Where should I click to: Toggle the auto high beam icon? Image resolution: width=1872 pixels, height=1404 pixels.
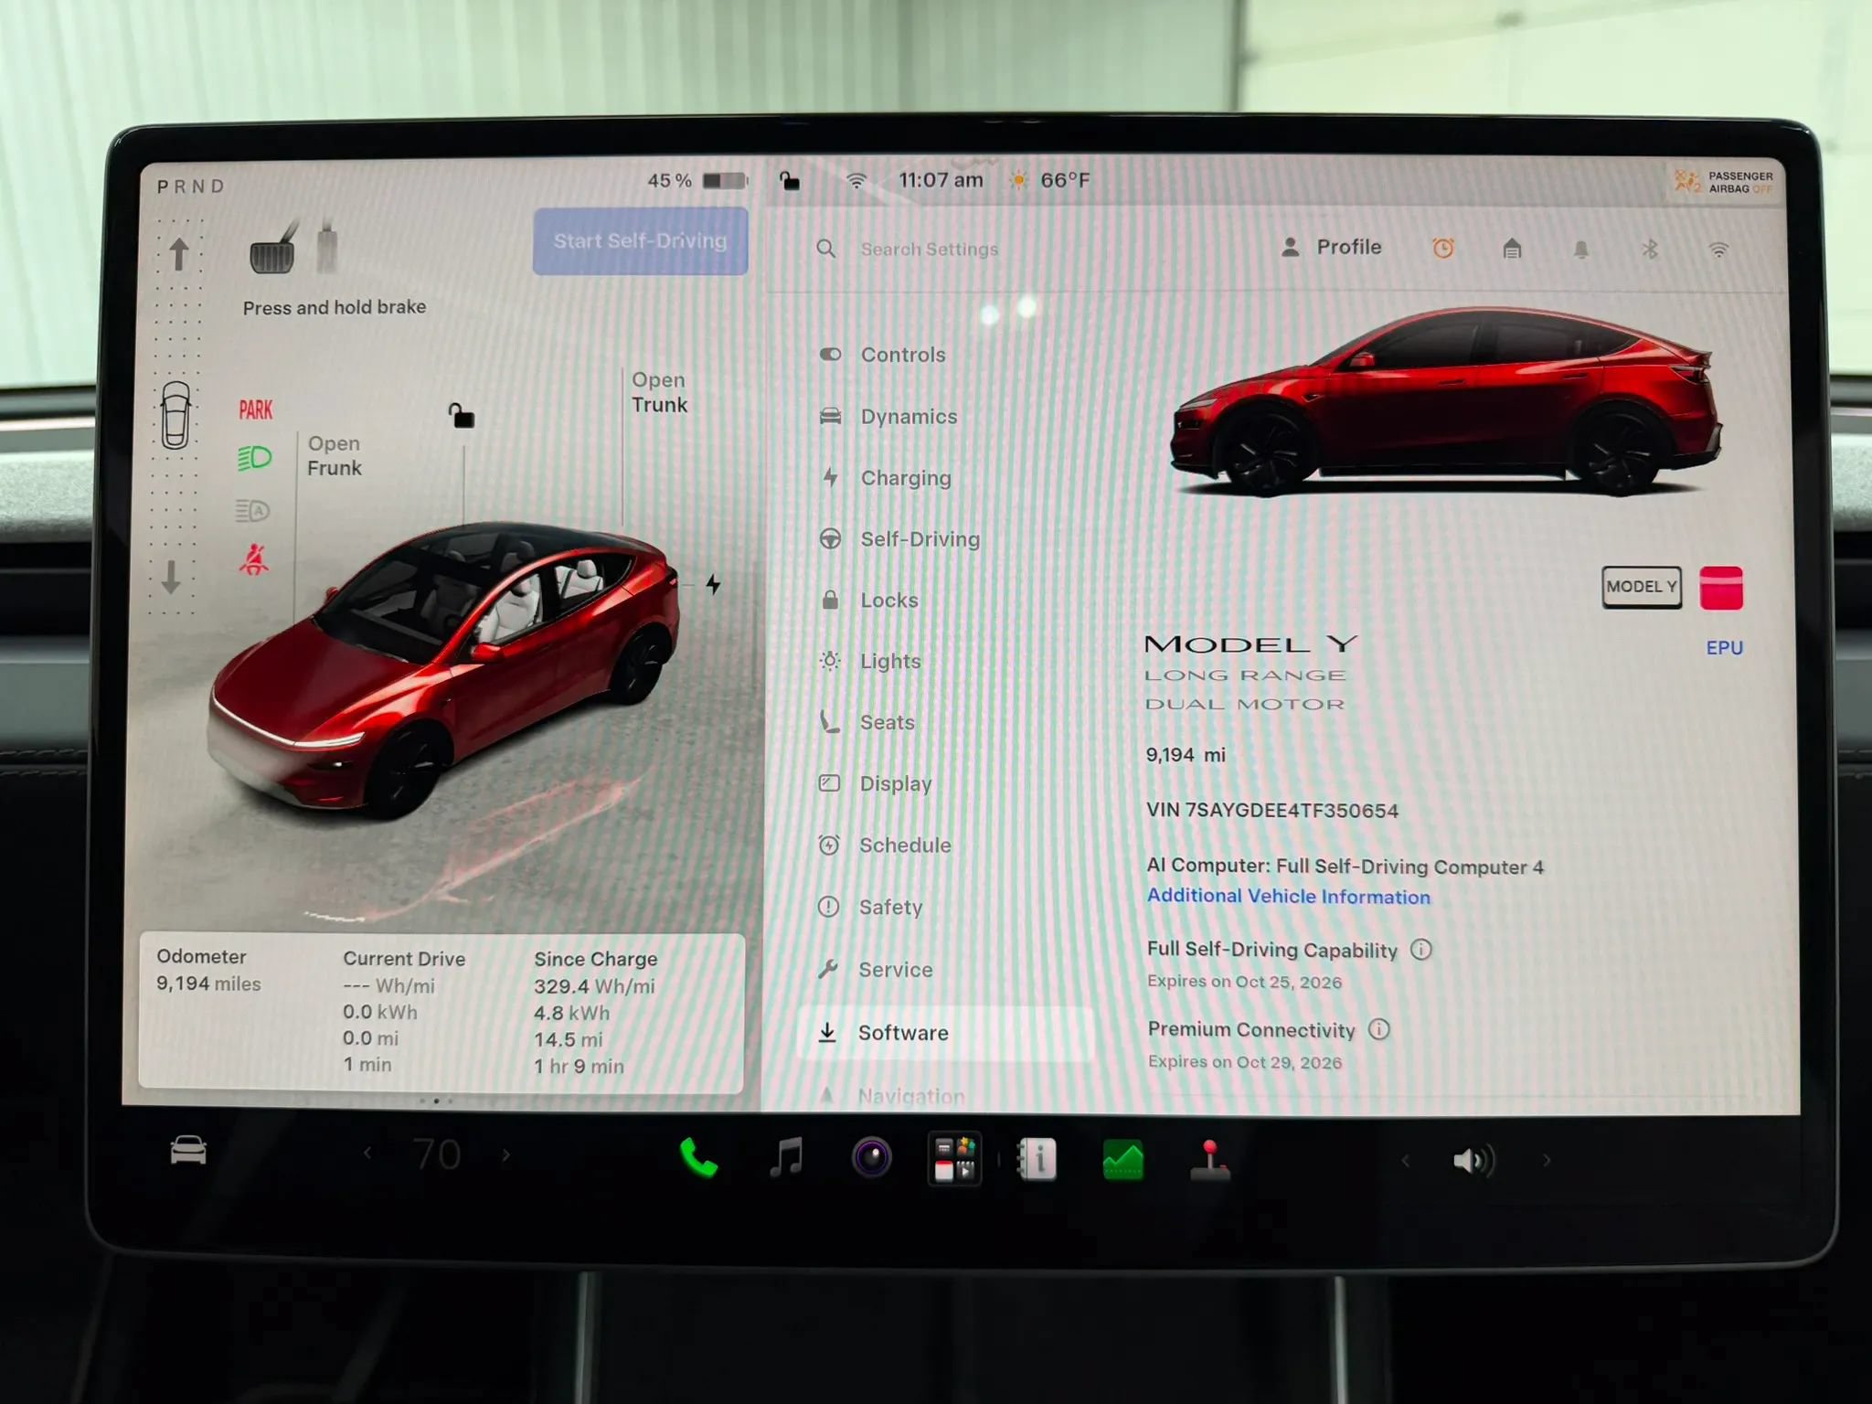(253, 510)
